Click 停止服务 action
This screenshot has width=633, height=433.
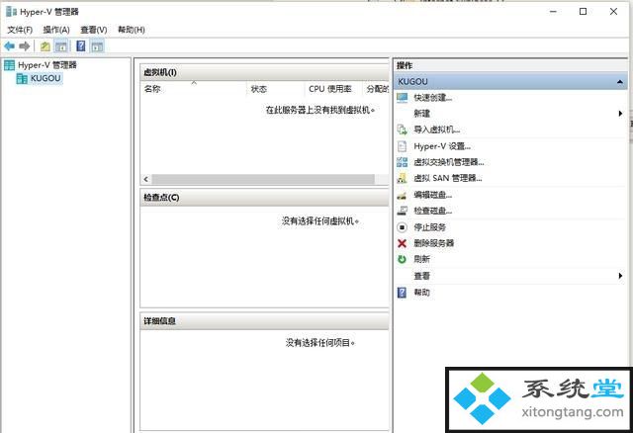pyautogui.click(x=429, y=227)
